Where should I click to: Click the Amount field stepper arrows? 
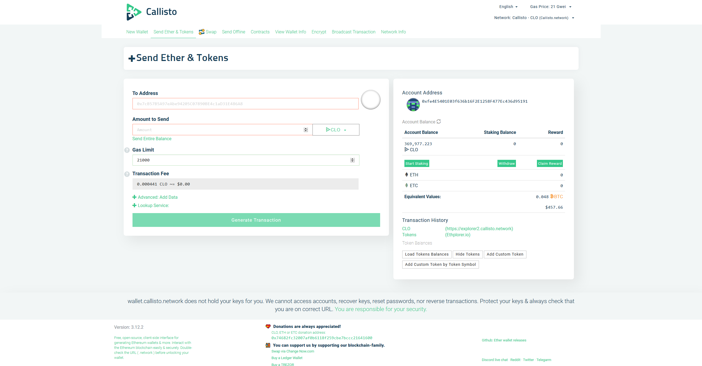[x=306, y=130]
